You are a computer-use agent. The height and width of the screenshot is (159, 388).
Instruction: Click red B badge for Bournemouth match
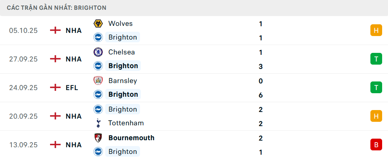click(x=376, y=145)
